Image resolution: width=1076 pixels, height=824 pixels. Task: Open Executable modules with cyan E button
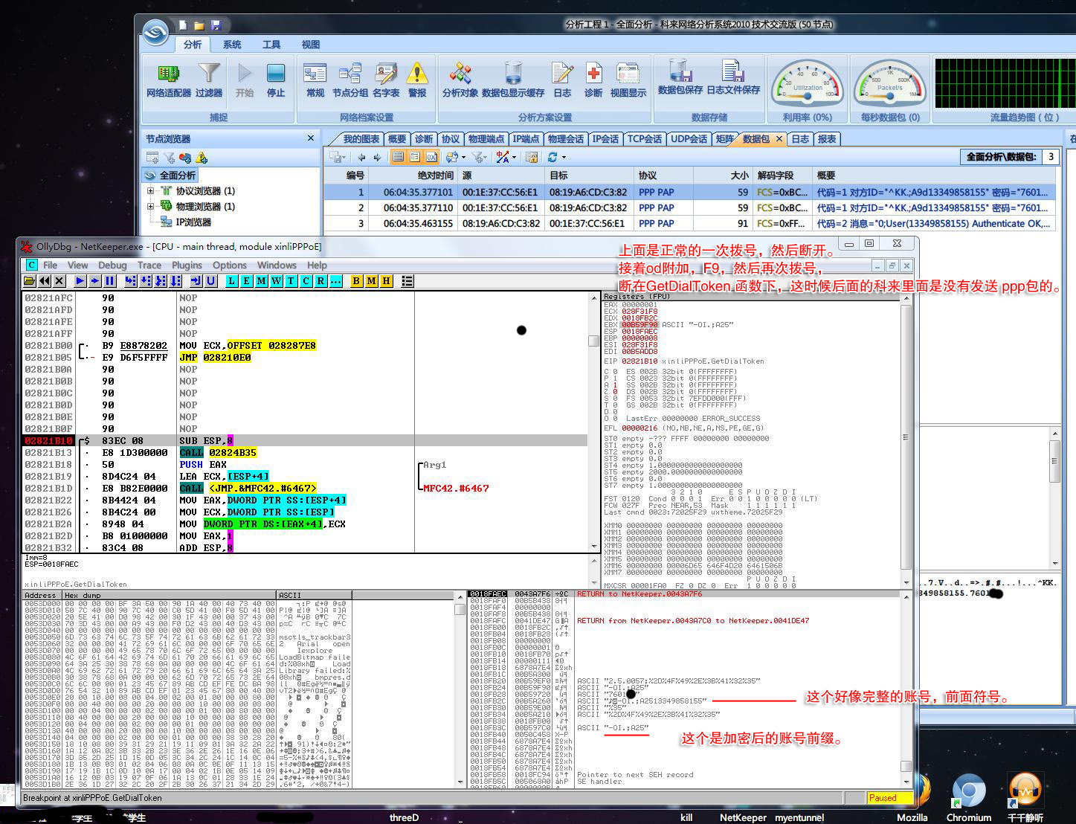pyautogui.click(x=246, y=281)
